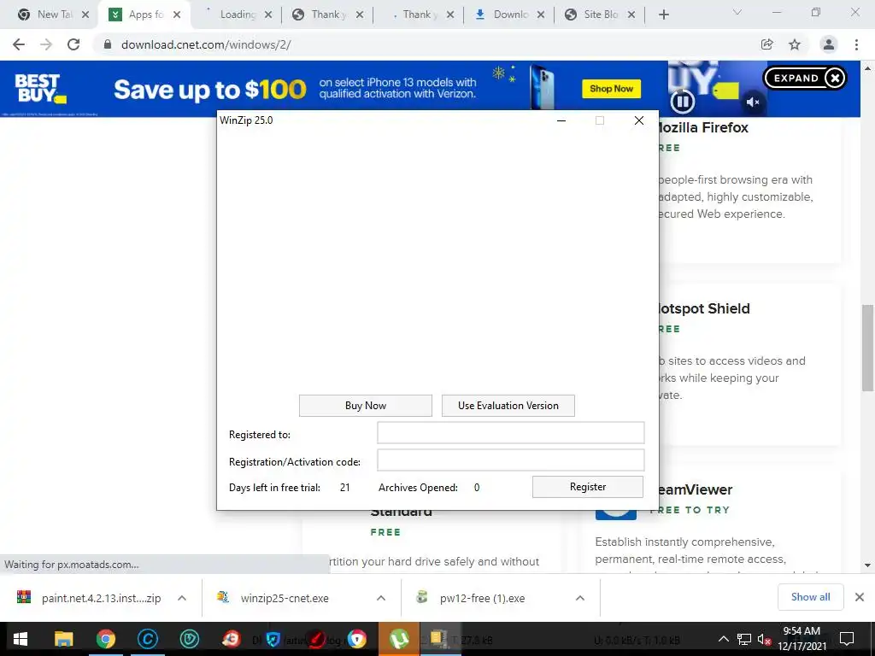Unmute the ad video sound
Viewport: 875px width, 656px height.
tap(753, 102)
